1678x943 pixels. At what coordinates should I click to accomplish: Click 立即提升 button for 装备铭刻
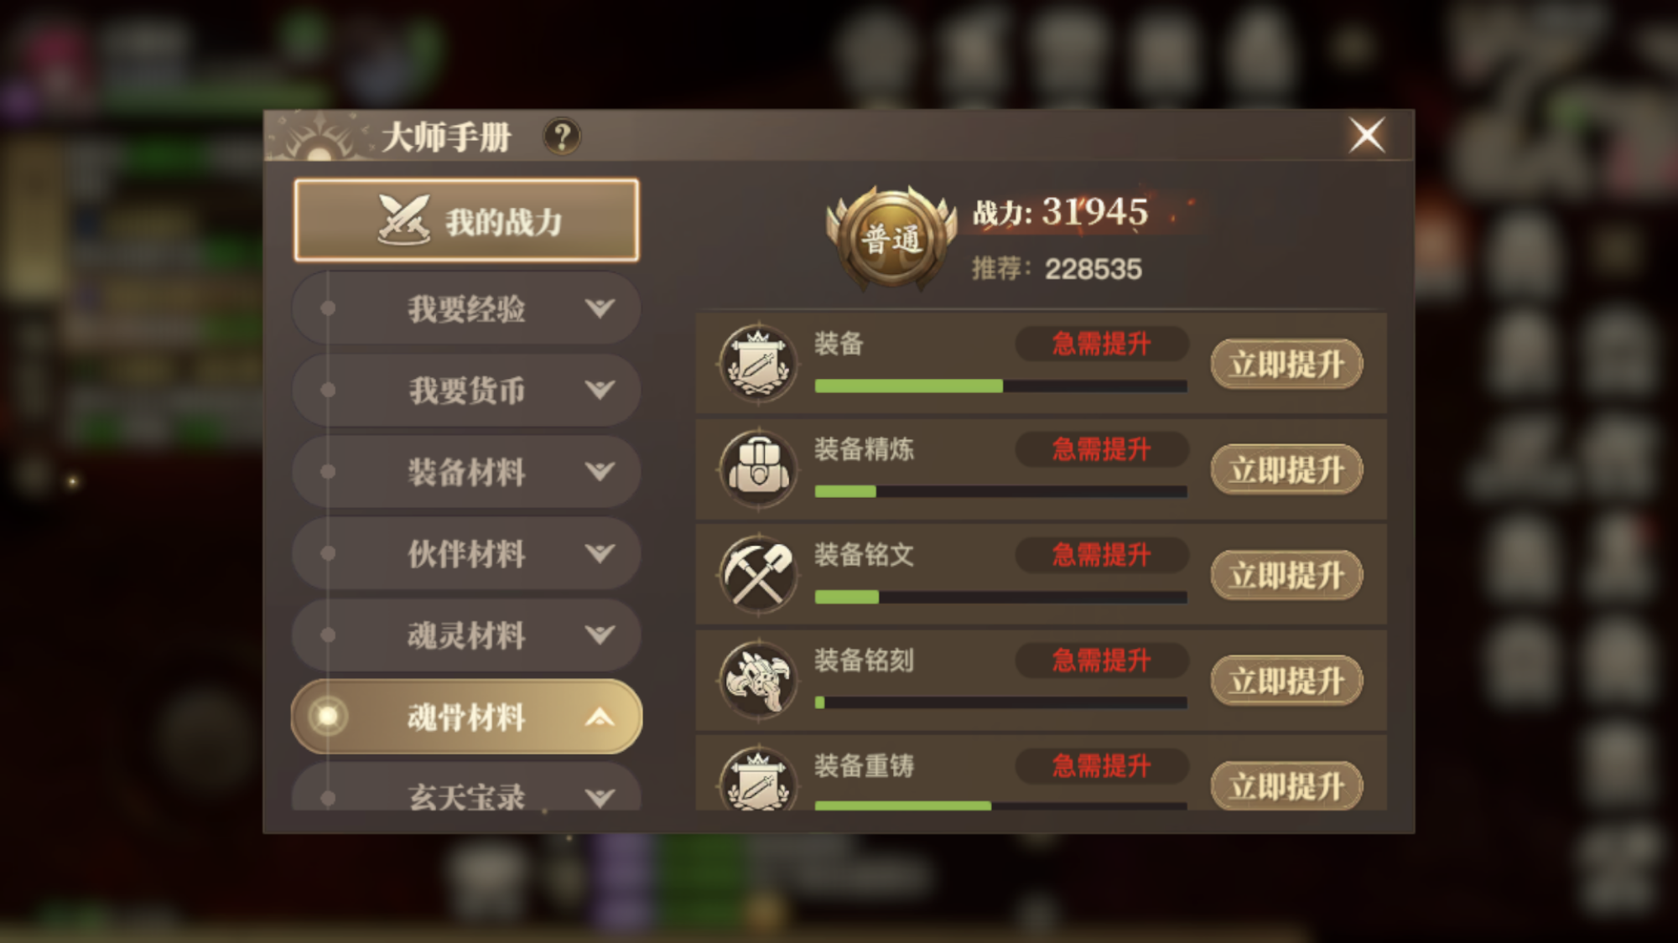click(x=1286, y=681)
